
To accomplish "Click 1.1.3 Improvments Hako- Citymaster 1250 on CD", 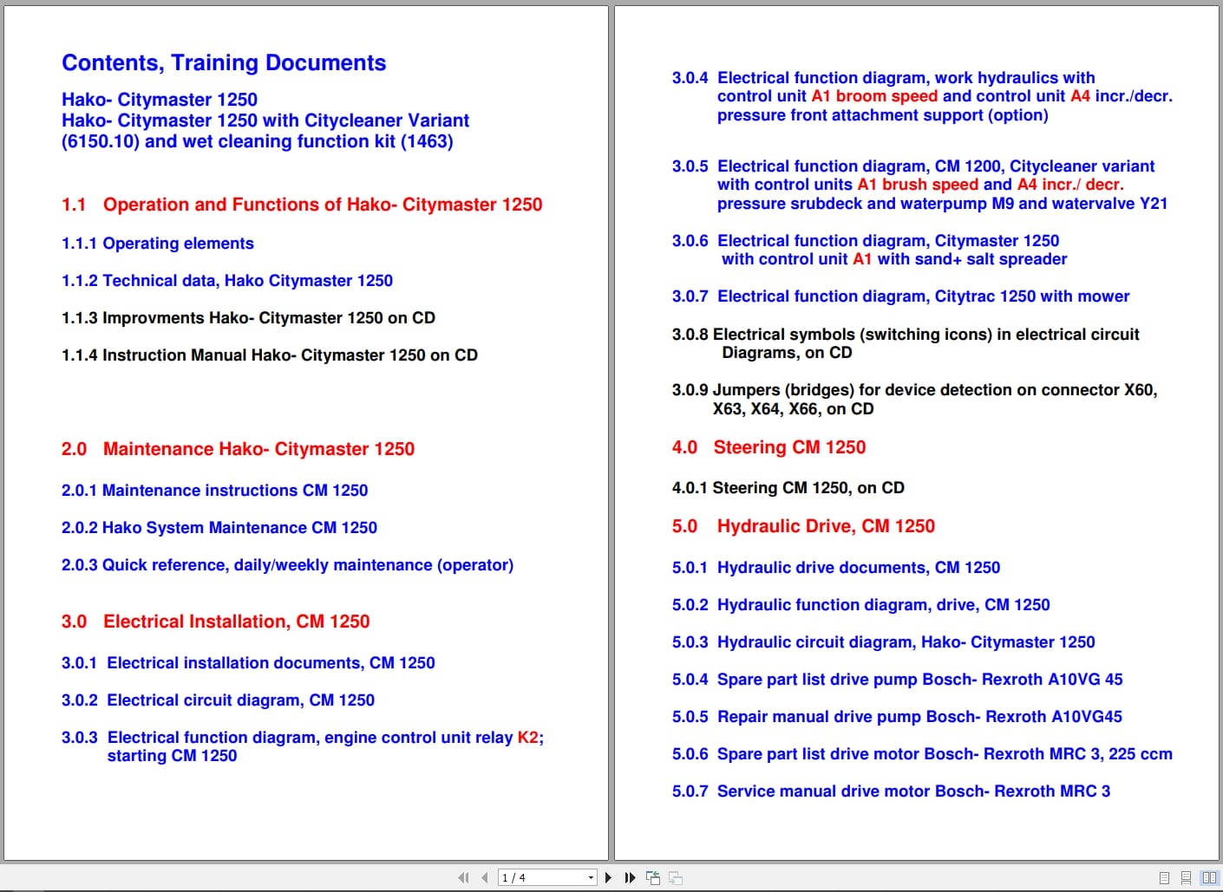I will click(x=249, y=318).
